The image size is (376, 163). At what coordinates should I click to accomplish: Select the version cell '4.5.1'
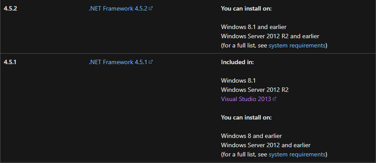[x=10, y=62]
